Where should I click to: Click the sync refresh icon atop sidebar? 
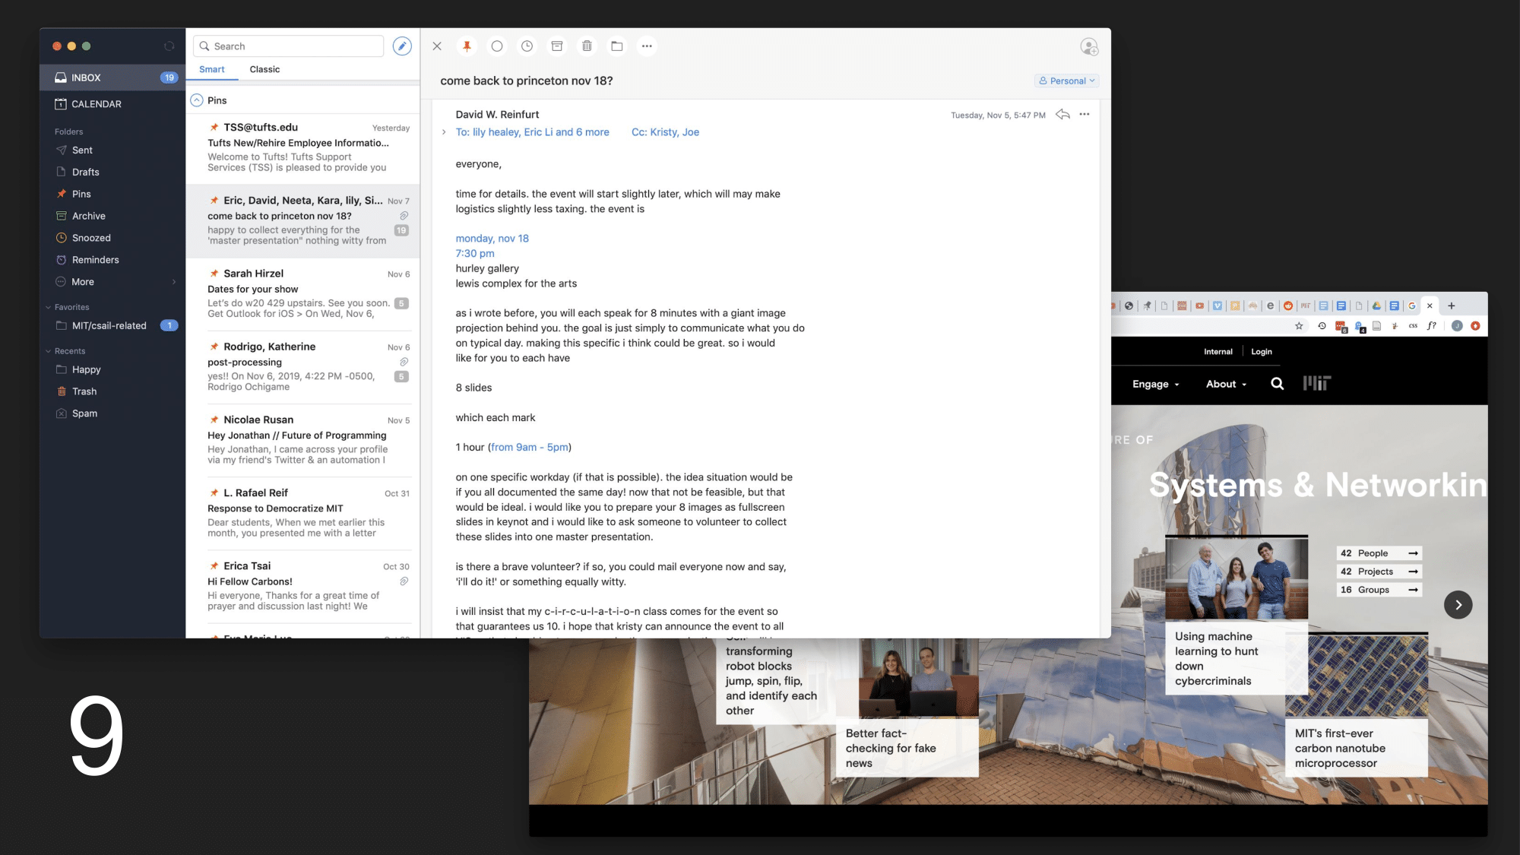169,46
